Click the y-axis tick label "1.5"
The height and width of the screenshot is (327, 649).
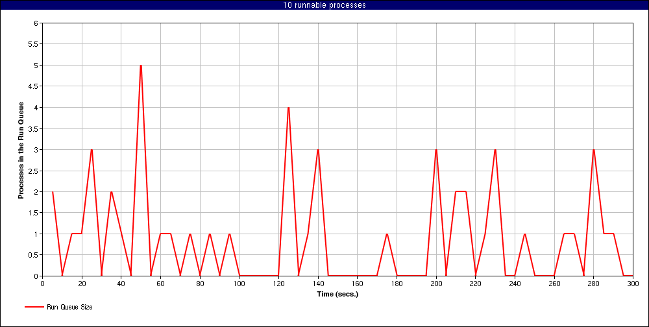click(x=34, y=213)
